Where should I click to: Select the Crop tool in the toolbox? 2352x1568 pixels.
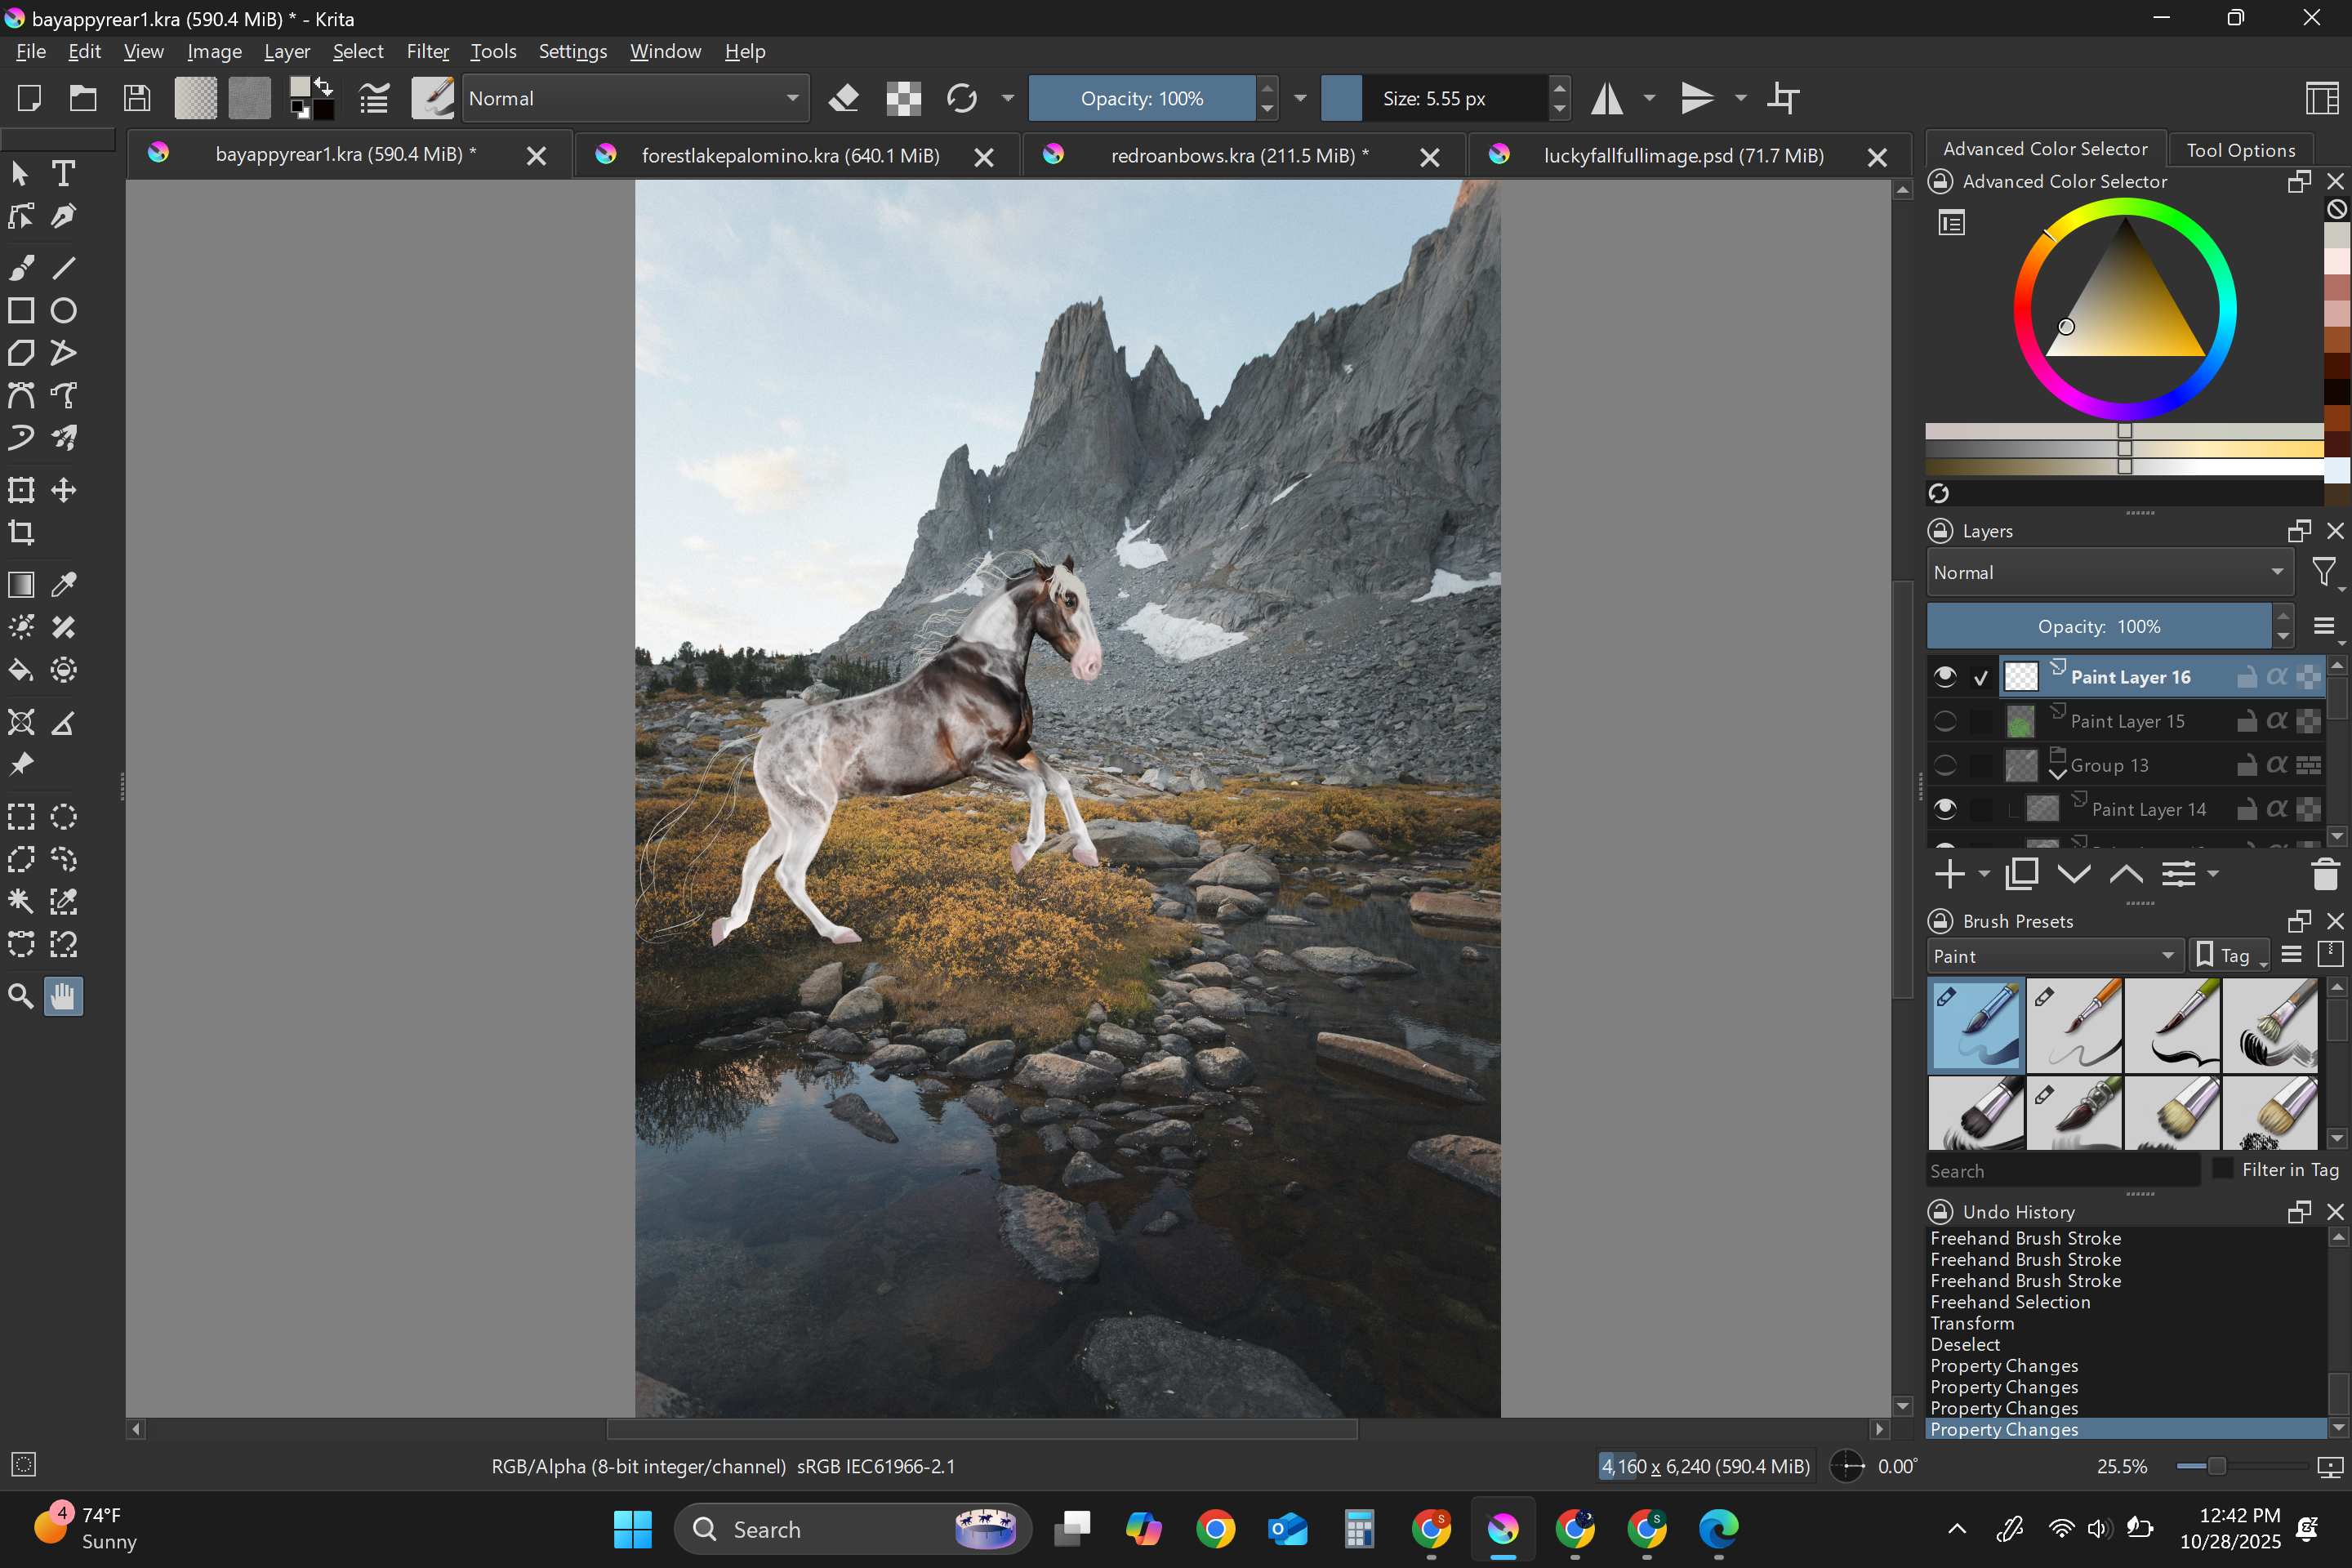(21, 533)
